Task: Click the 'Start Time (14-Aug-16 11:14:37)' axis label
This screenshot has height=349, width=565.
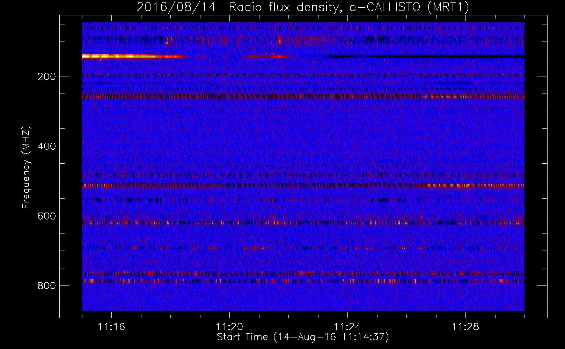Action: pyautogui.click(x=303, y=337)
